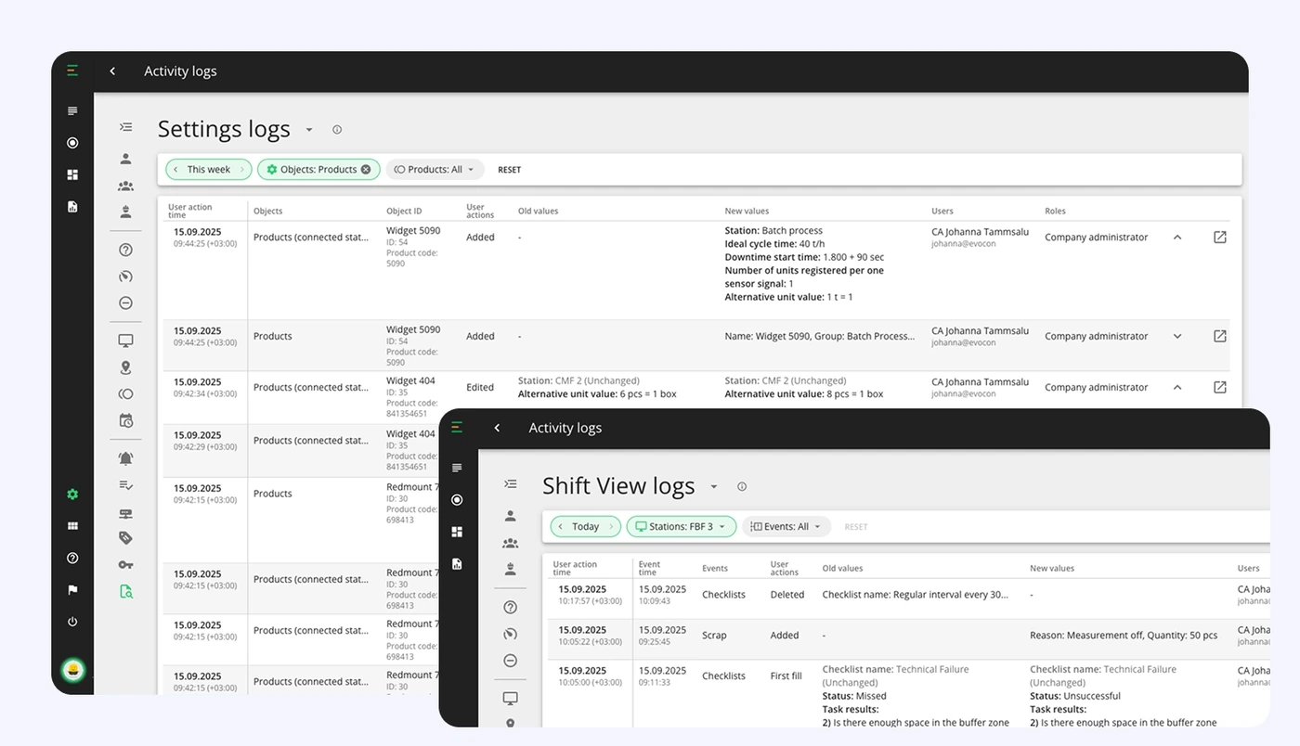
Task: Click the key icon in settings side panel
Action: click(x=125, y=564)
